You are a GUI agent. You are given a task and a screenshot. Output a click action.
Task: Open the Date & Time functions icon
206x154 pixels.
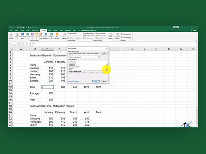click(x=41, y=35)
